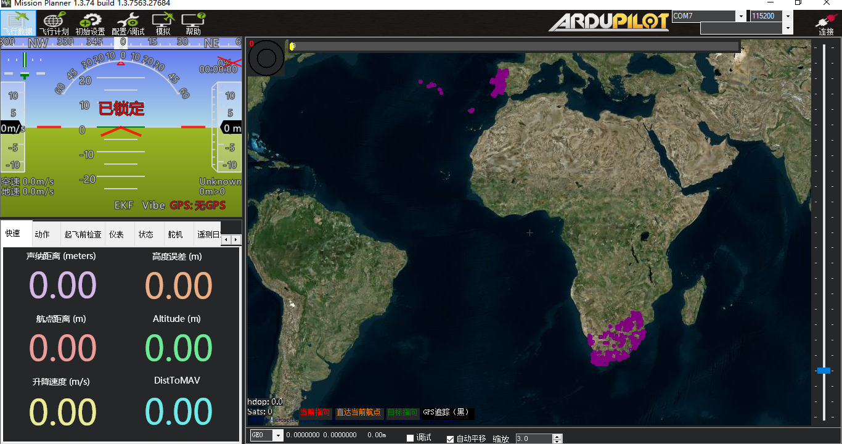Click the yellow marker on map progress bar

tap(292, 46)
